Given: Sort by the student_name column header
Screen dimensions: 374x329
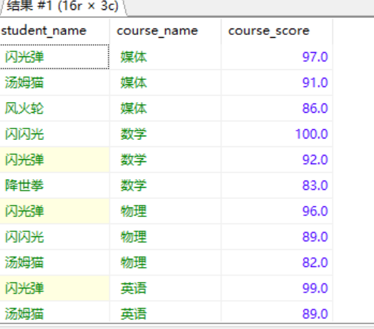Looking at the screenshot, I should [x=54, y=31].
